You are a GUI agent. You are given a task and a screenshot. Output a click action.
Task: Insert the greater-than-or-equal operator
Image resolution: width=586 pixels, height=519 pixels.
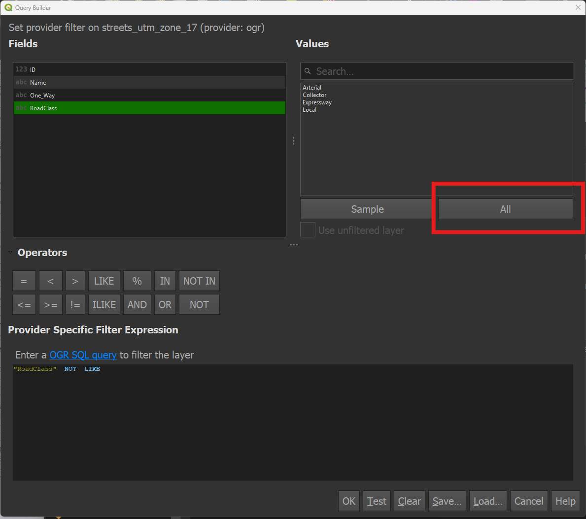(50, 305)
